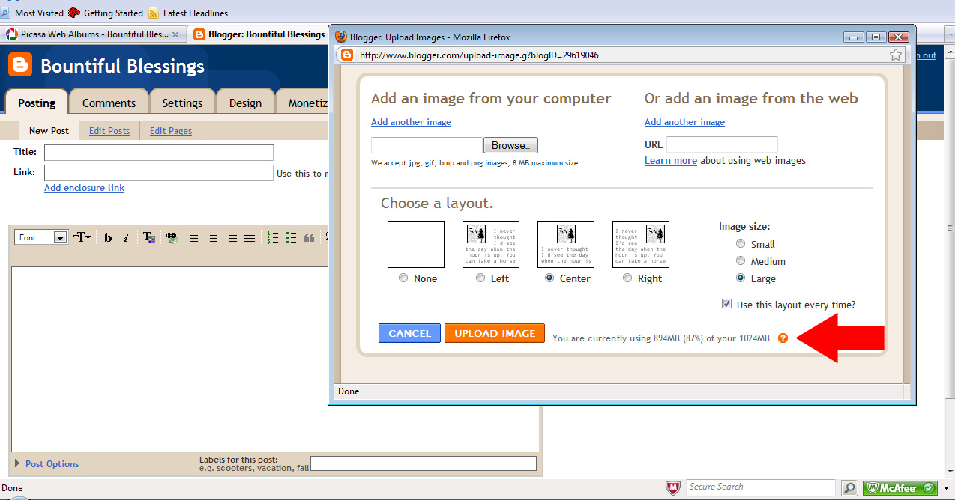Image resolution: width=955 pixels, height=500 pixels.
Task: Click the Getting Started bookmark icon
Action: pyautogui.click(x=74, y=13)
